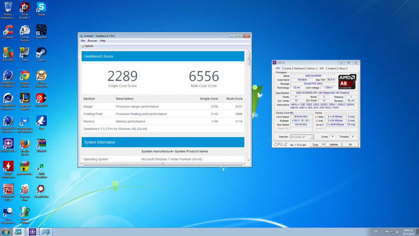The width and height of the screenshot is (419, 236).
Task: Open the File menu in Geekbench
Action: pos(83,41)
